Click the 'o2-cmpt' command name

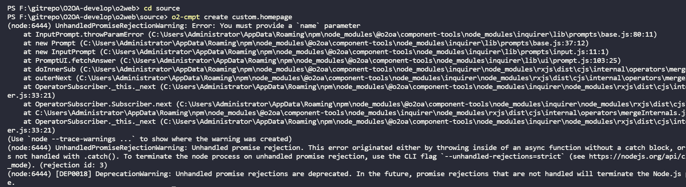186,17
